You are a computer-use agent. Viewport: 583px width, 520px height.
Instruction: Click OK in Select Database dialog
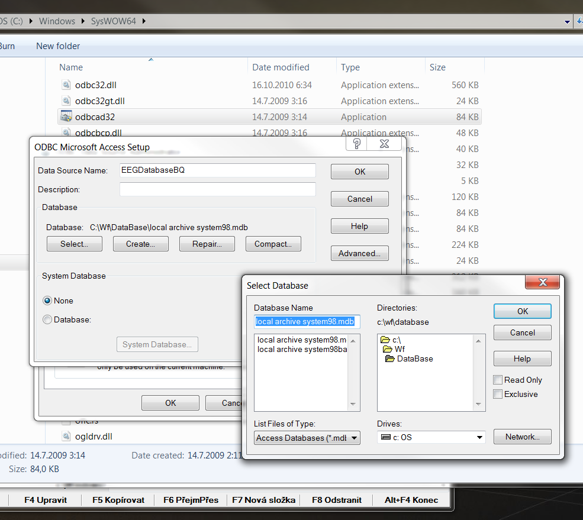pyautogui.click(x=523, y=311)
